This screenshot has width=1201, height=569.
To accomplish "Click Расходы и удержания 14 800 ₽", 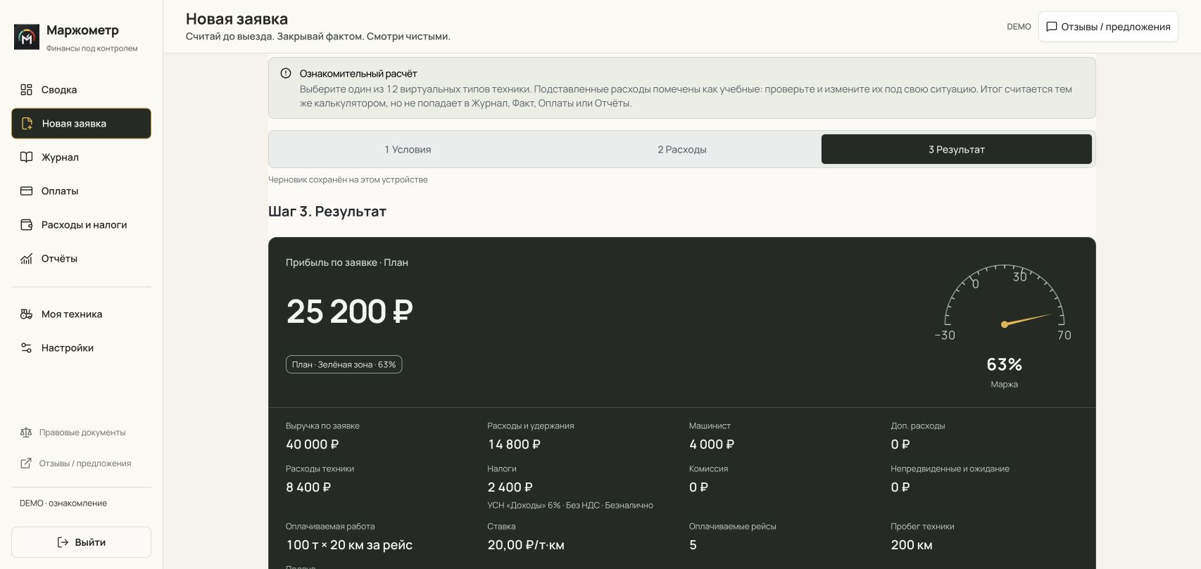I will tap(514, 445).
